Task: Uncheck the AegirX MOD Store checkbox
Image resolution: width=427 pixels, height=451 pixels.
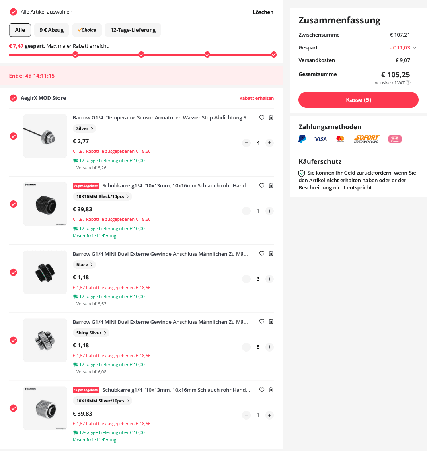Action: [13, 98]
